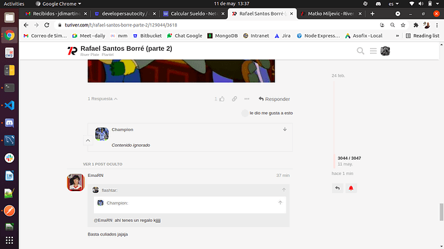Click Chrome forward navigation arrow
The width and height of the screenshot is (444, 249).
point(36,25)
